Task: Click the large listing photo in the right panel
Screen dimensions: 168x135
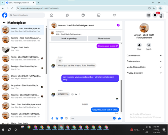Action: [x=144, y=28]
